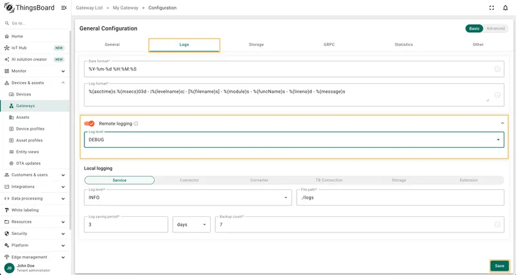Switch to the Statistics tab
Image resolution: width=516 pixels, height=275 pixels.
(404, 45)
